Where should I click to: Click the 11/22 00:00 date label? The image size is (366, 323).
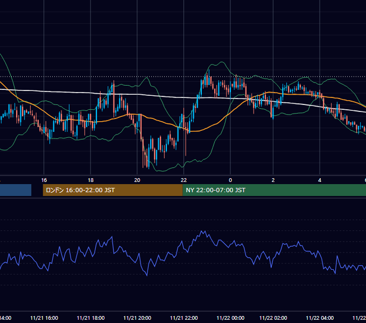230,318
